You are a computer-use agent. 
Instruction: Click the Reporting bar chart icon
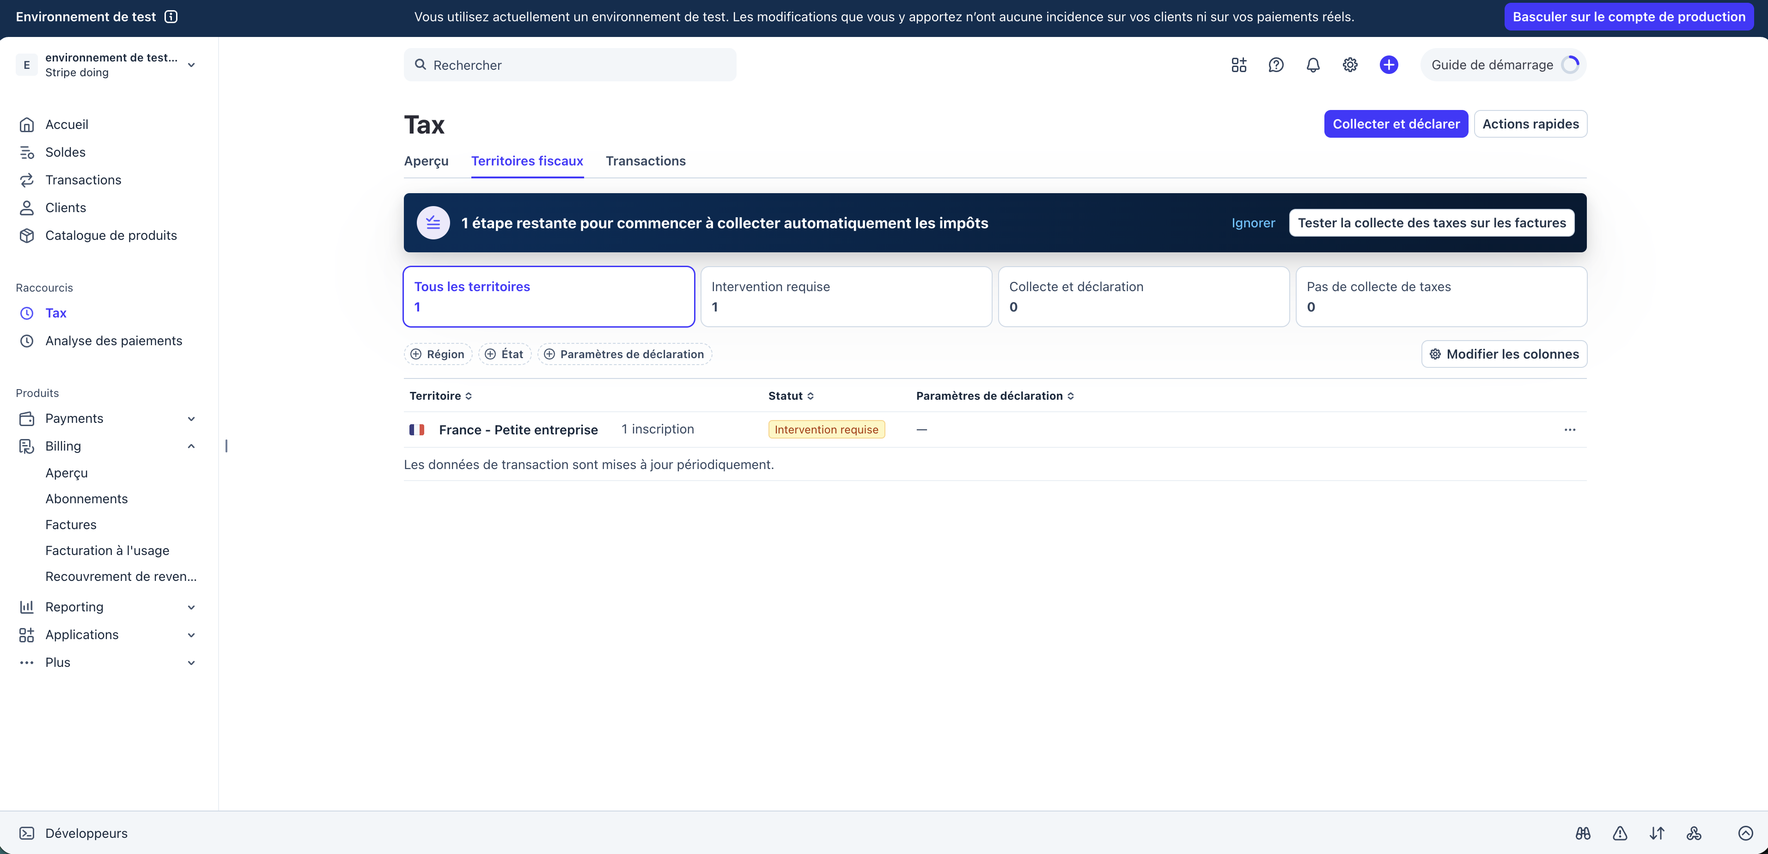tap(27, 607)
